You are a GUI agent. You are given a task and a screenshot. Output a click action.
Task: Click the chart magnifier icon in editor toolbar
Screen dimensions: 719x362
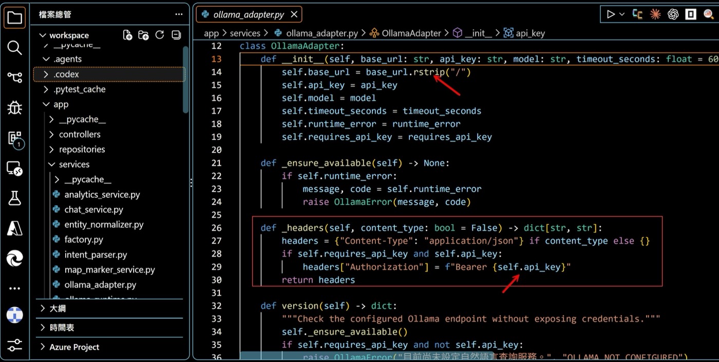point(709,14)
